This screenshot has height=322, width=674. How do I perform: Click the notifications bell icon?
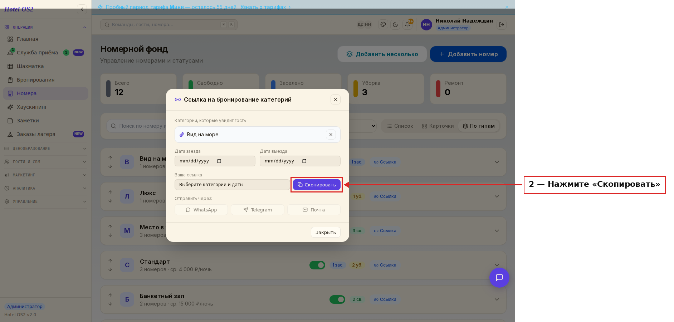(407, 25)
